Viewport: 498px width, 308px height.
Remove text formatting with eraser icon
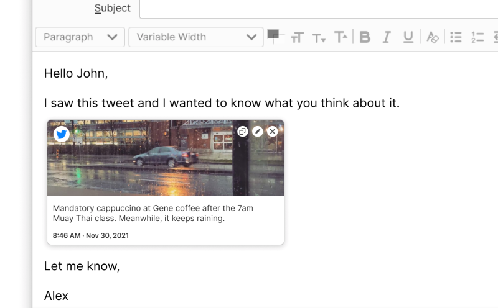[432, 37]
